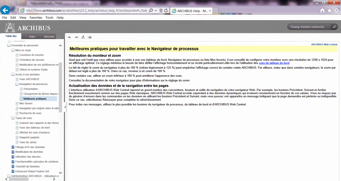
Task: Collapse the help sidebar with its side arrow
Action: (x=65, y=106)
